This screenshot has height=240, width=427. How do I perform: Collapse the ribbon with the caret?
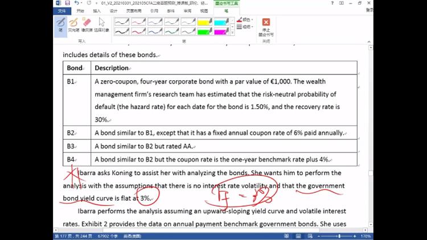[x=369, y=42]
